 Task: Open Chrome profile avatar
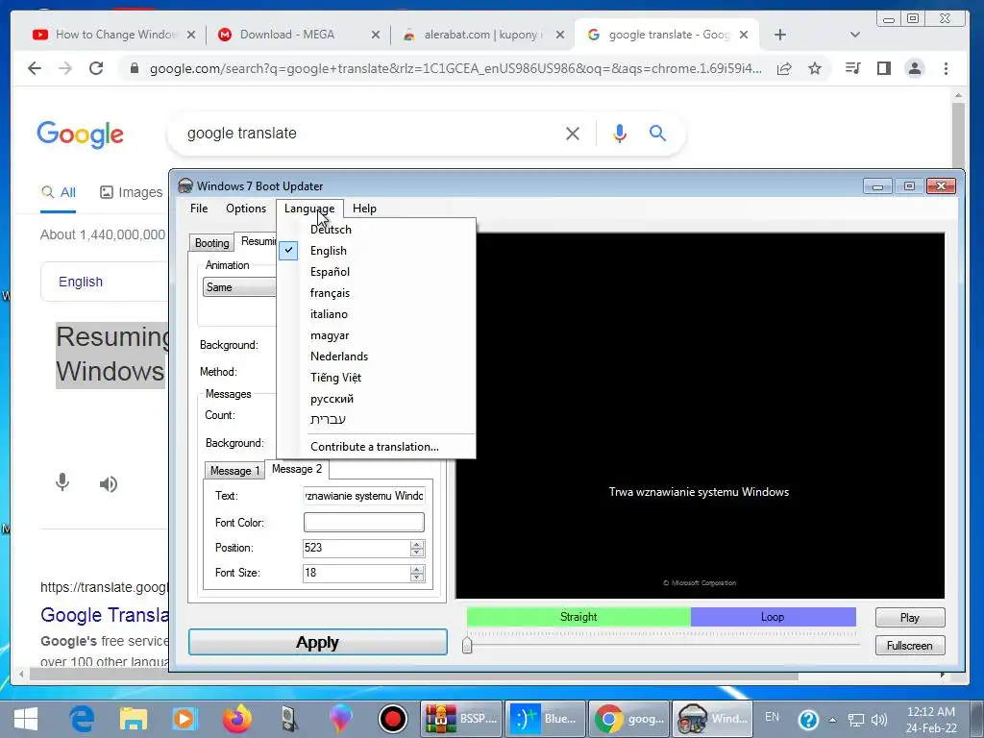(915, 68)
